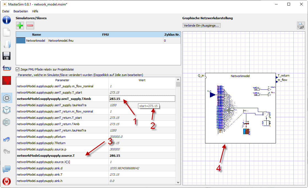The image size is (308, 188).
Task: Click the 'Wert' column header
Action: 142,80
